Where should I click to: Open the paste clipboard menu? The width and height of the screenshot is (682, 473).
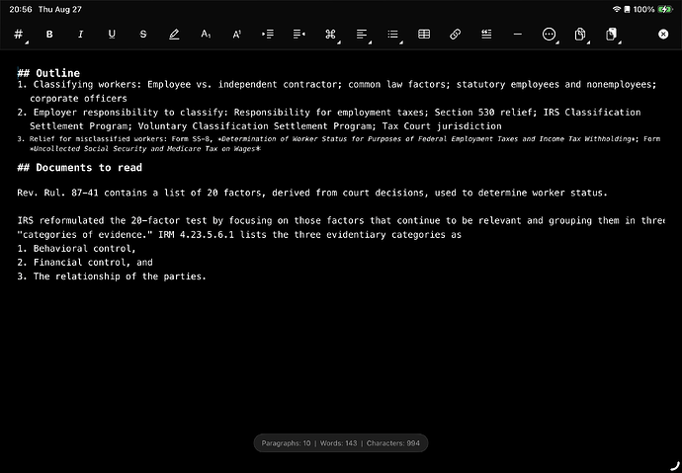point(612,35)
